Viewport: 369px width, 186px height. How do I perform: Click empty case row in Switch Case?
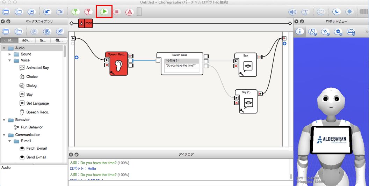(182, 70)
